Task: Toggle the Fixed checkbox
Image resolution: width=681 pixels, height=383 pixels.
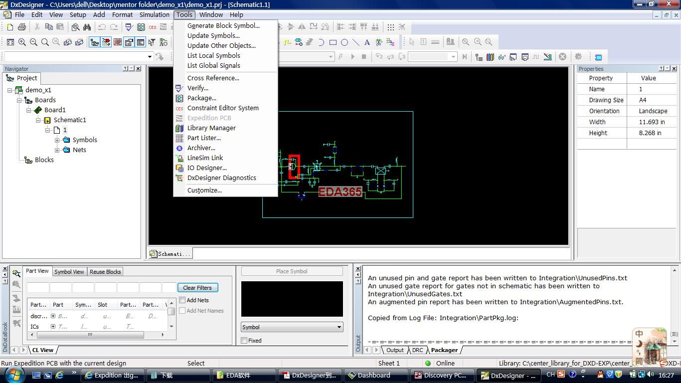Action: coord(244,341)
